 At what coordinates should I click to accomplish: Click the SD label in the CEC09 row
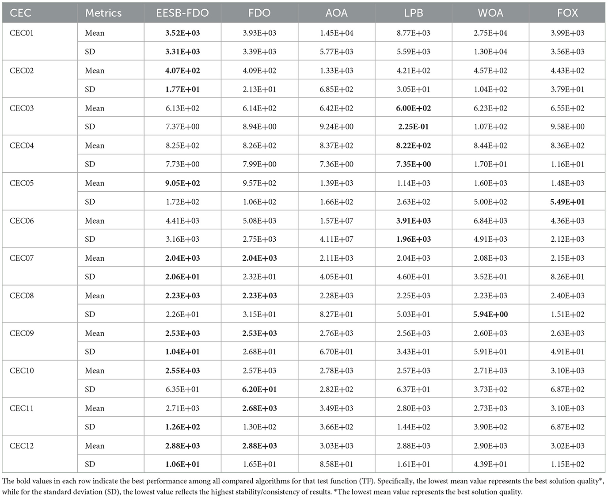(x=90, y=352)
